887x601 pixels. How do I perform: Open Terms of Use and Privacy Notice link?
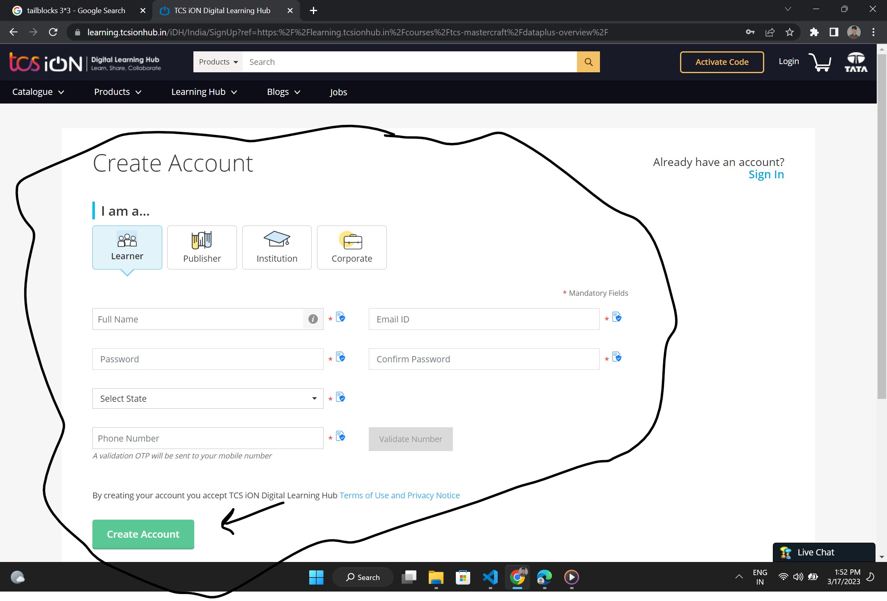[x=400, y=495]
